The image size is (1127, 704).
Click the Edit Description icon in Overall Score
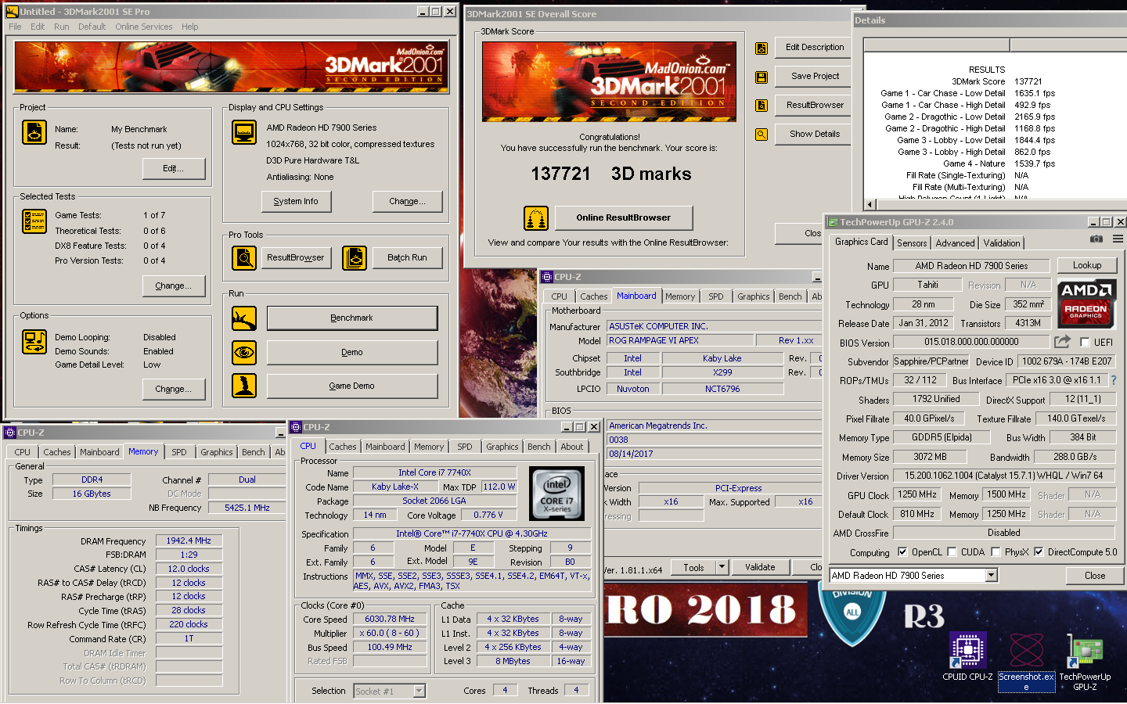point(761,48)
